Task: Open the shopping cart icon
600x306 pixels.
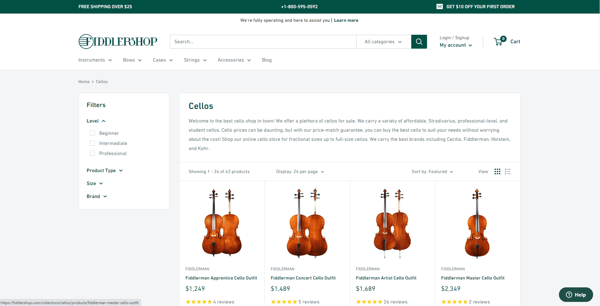Action: click(500, 41)
